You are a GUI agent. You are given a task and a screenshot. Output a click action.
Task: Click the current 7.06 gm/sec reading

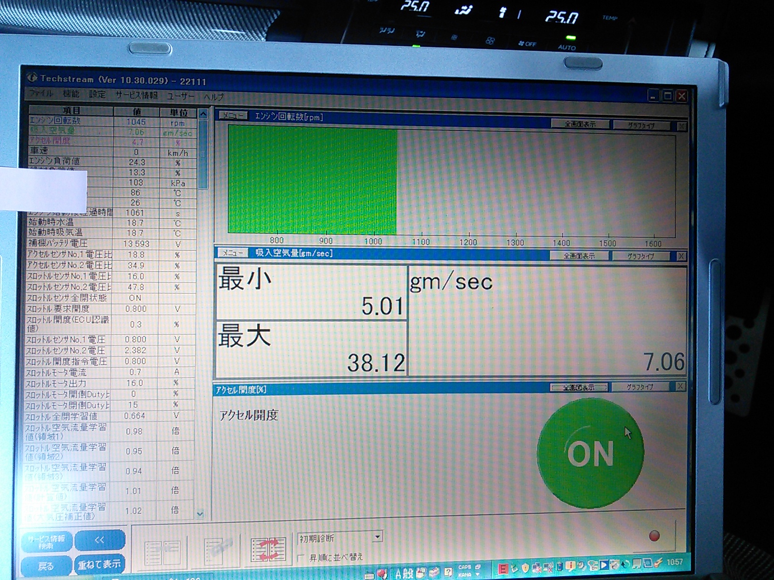664,362
